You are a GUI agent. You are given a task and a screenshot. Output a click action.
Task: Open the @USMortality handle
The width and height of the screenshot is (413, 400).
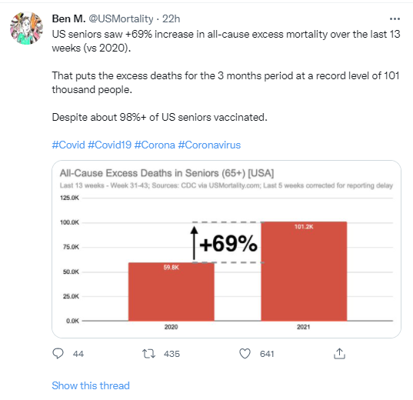(121, 18)
